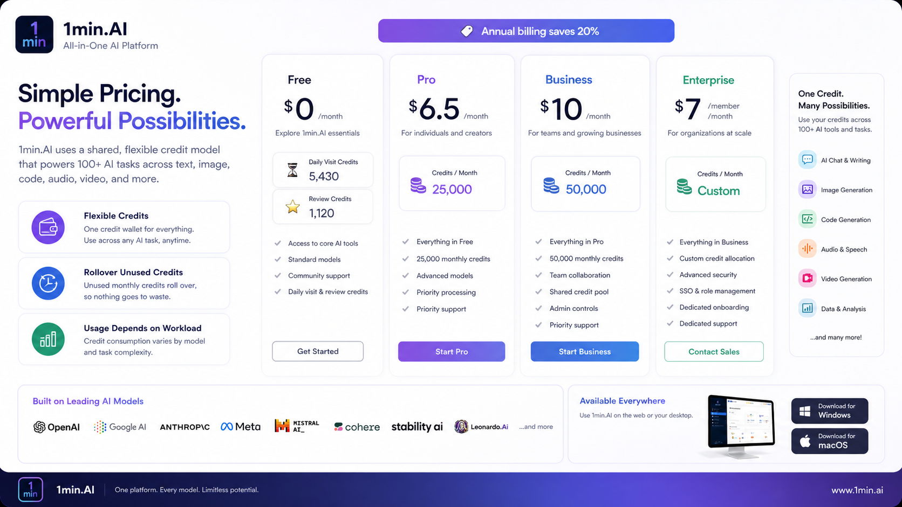Click the $6.5 price in Pro plan
This screenshot has height=507, width=902.
[x=434, y=109]
